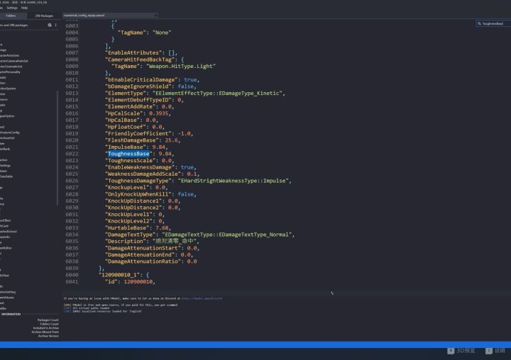The width and height of the screenshot is (511, 360).
Task: Click the V key icon beside 3D预览
Action: coord(451,351)
